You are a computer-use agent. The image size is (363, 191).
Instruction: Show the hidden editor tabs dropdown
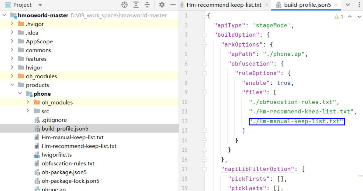pyautogui.click(x=348, y=5)
